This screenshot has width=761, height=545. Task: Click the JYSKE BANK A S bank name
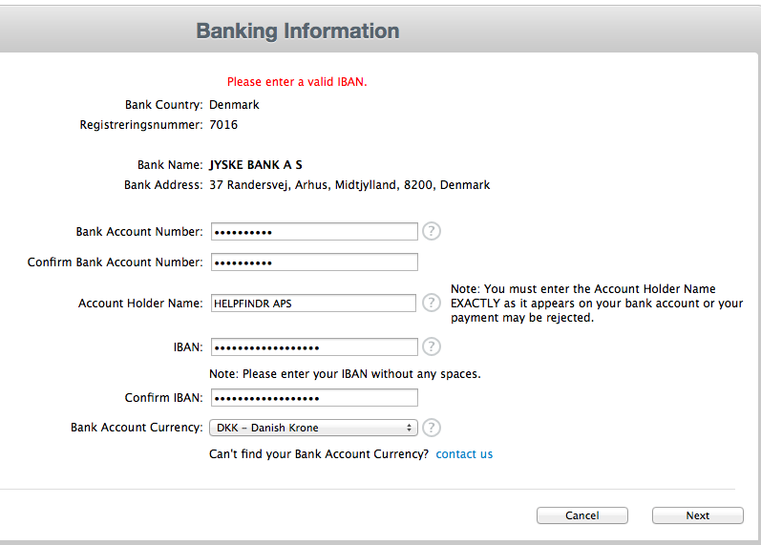click(x=256, y=165)
